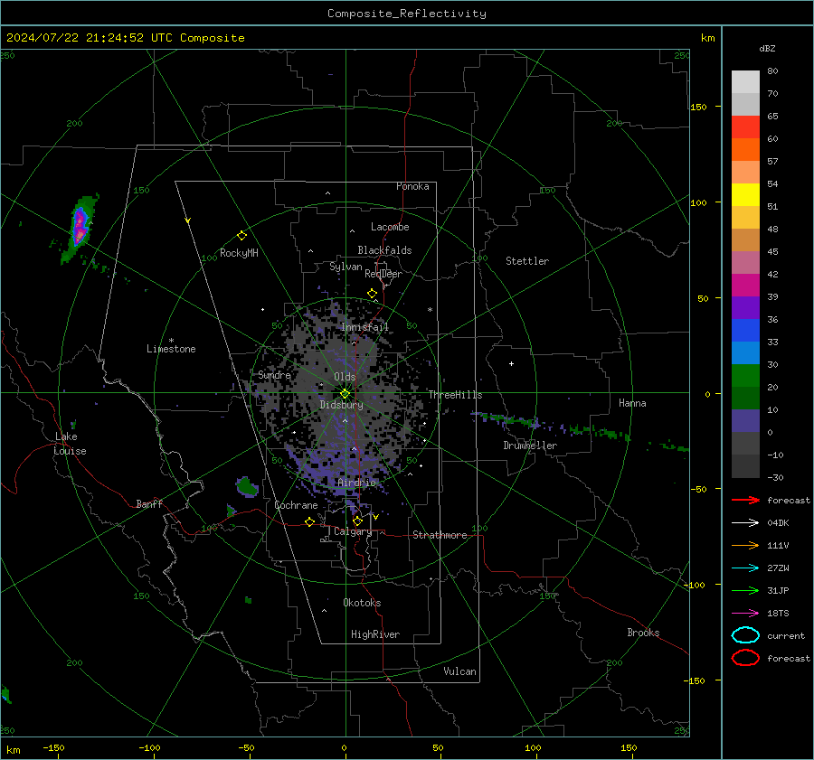The image size is (814, 760).
Task: Click the Okotoks label
Action: tap(362, 603)
